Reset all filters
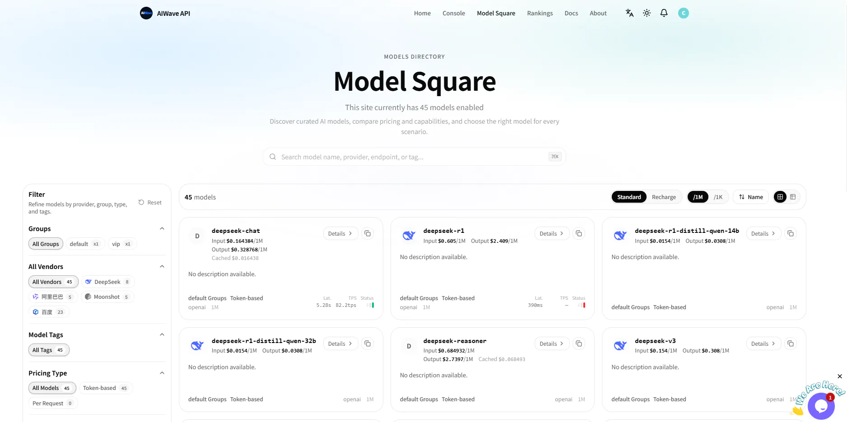Image resolution: width=847 pixels, height=422 pixels. pos(150,202)
